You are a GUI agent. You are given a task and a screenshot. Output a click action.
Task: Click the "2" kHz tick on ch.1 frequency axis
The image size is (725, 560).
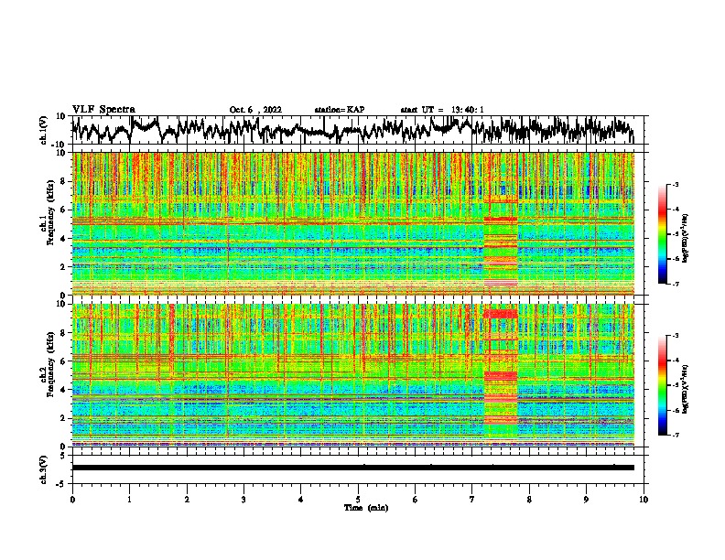point(64,266)
